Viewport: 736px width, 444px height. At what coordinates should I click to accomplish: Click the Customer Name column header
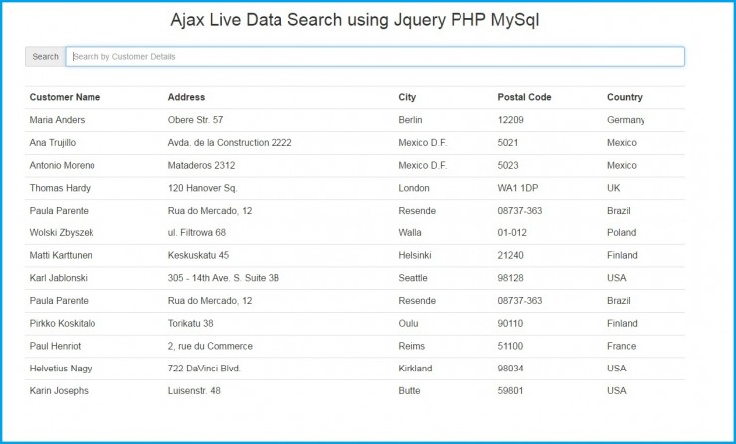(x=65, y=97)
